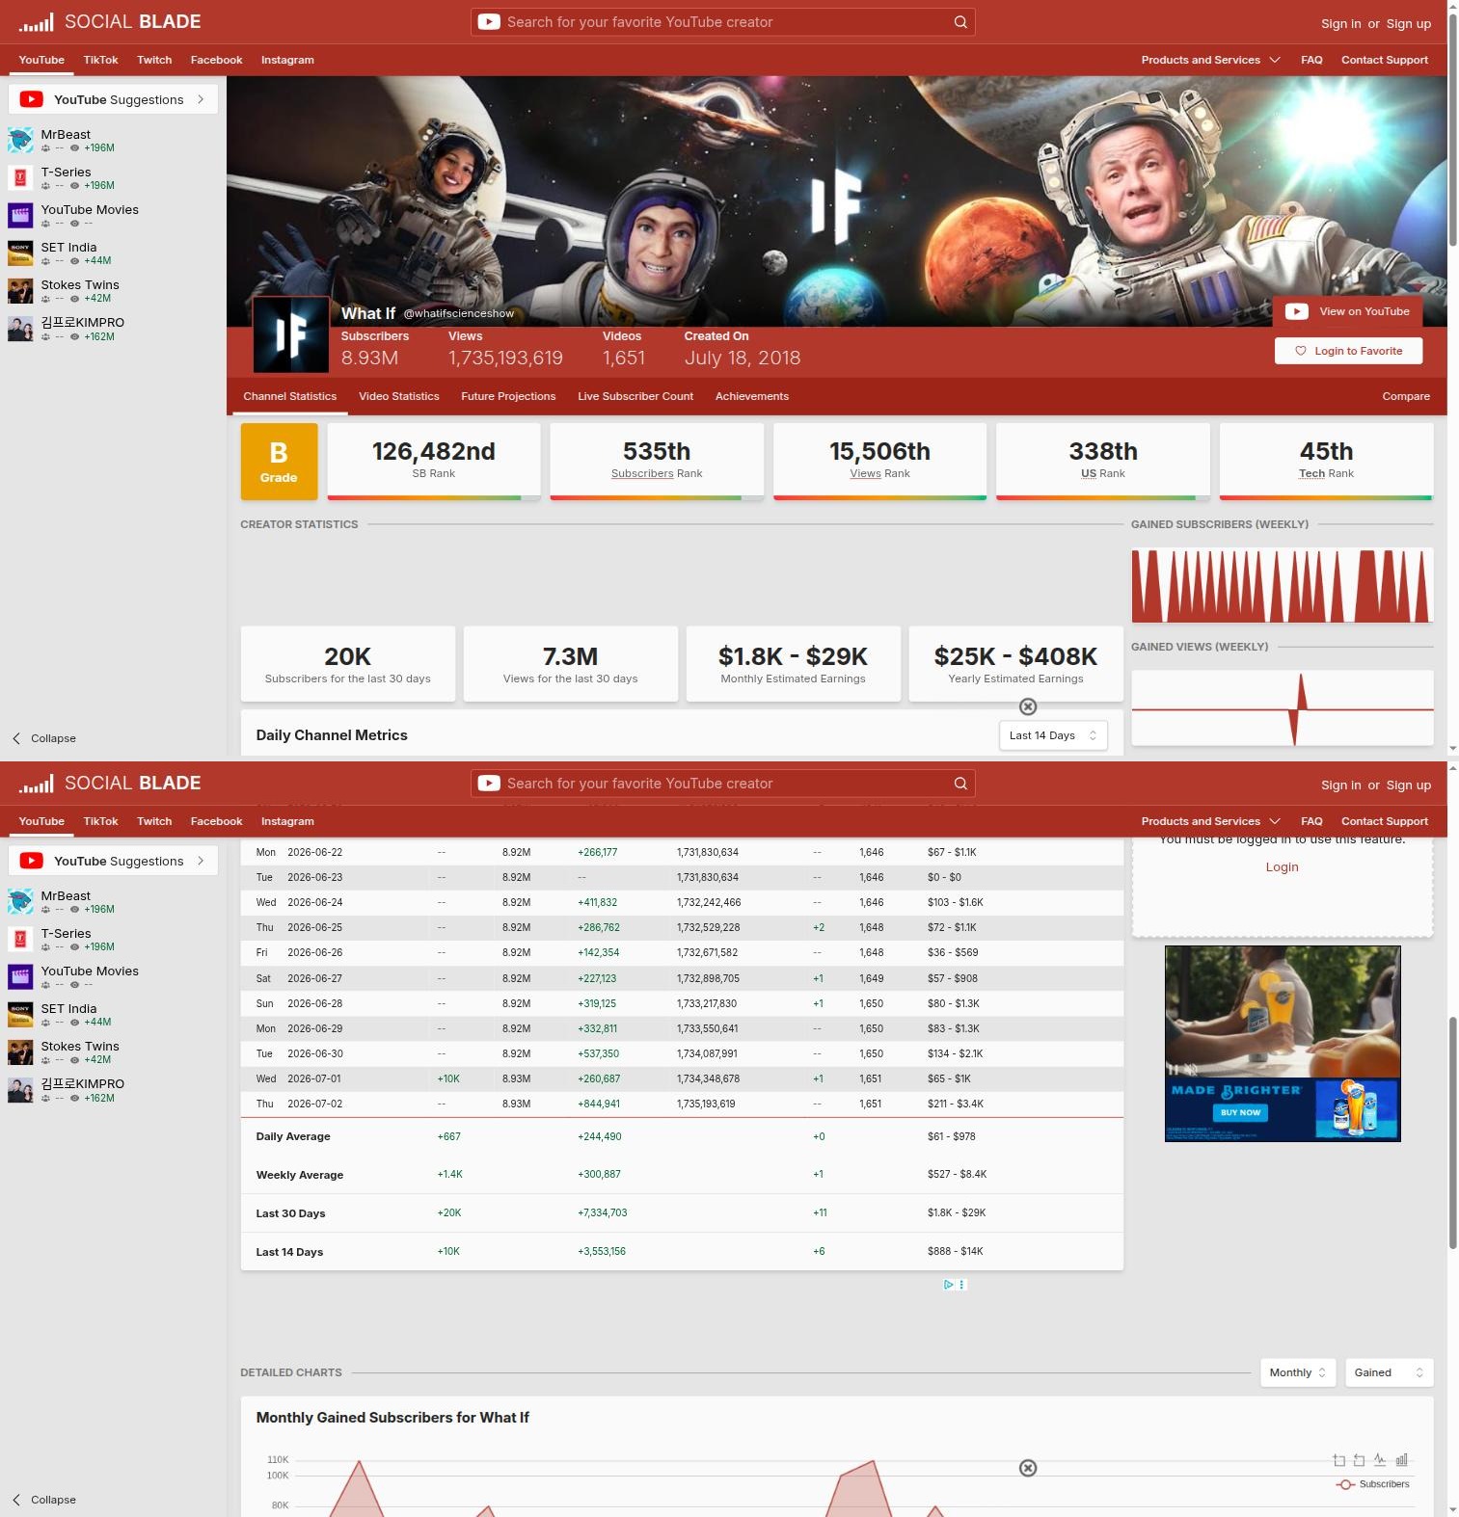Click Social Blade logo in upper page header

coord(110,22)
